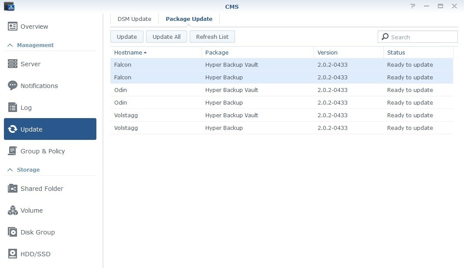Sort by the Version column header
This screenshot has width=464, height=268.
pos(348,52)
